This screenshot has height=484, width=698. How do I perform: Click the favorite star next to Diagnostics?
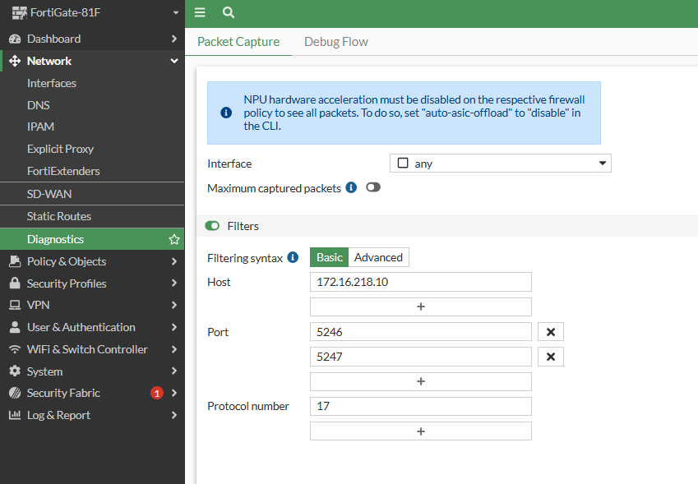[x=173, y=239]
